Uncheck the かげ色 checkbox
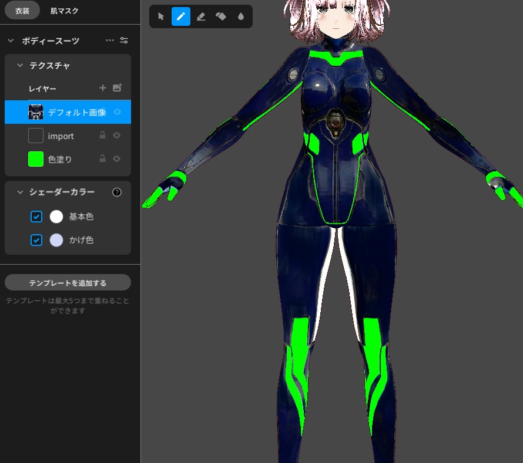Image resolution: width=523 pixels, height=463 pixels. click(x=36, y=240)
